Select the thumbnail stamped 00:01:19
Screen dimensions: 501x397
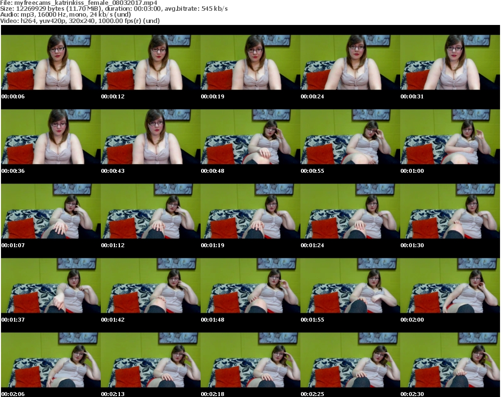250,211
